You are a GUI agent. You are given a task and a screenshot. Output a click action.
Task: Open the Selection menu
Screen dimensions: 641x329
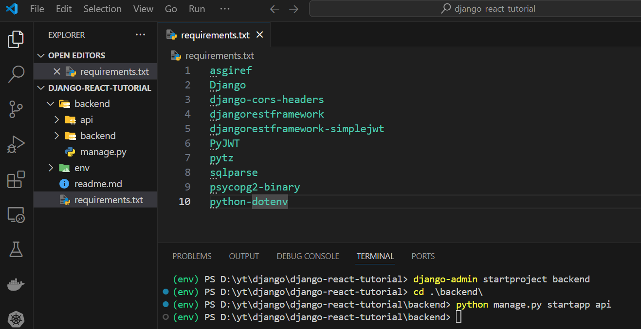(x=102, y=9)
